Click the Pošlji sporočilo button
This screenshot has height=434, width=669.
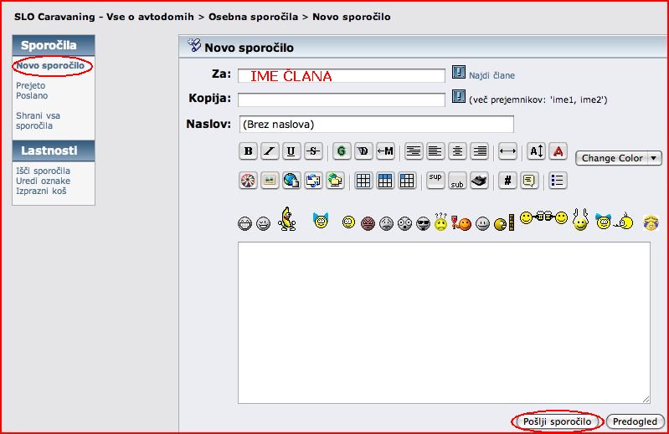tap(557, 421)
